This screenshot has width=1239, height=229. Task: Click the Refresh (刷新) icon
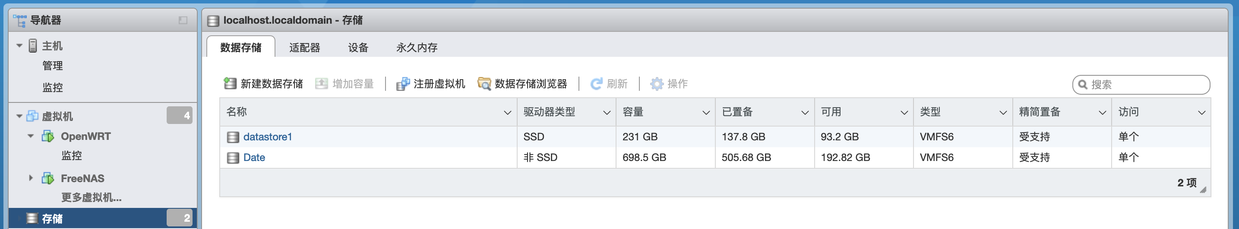click(597, 84)
